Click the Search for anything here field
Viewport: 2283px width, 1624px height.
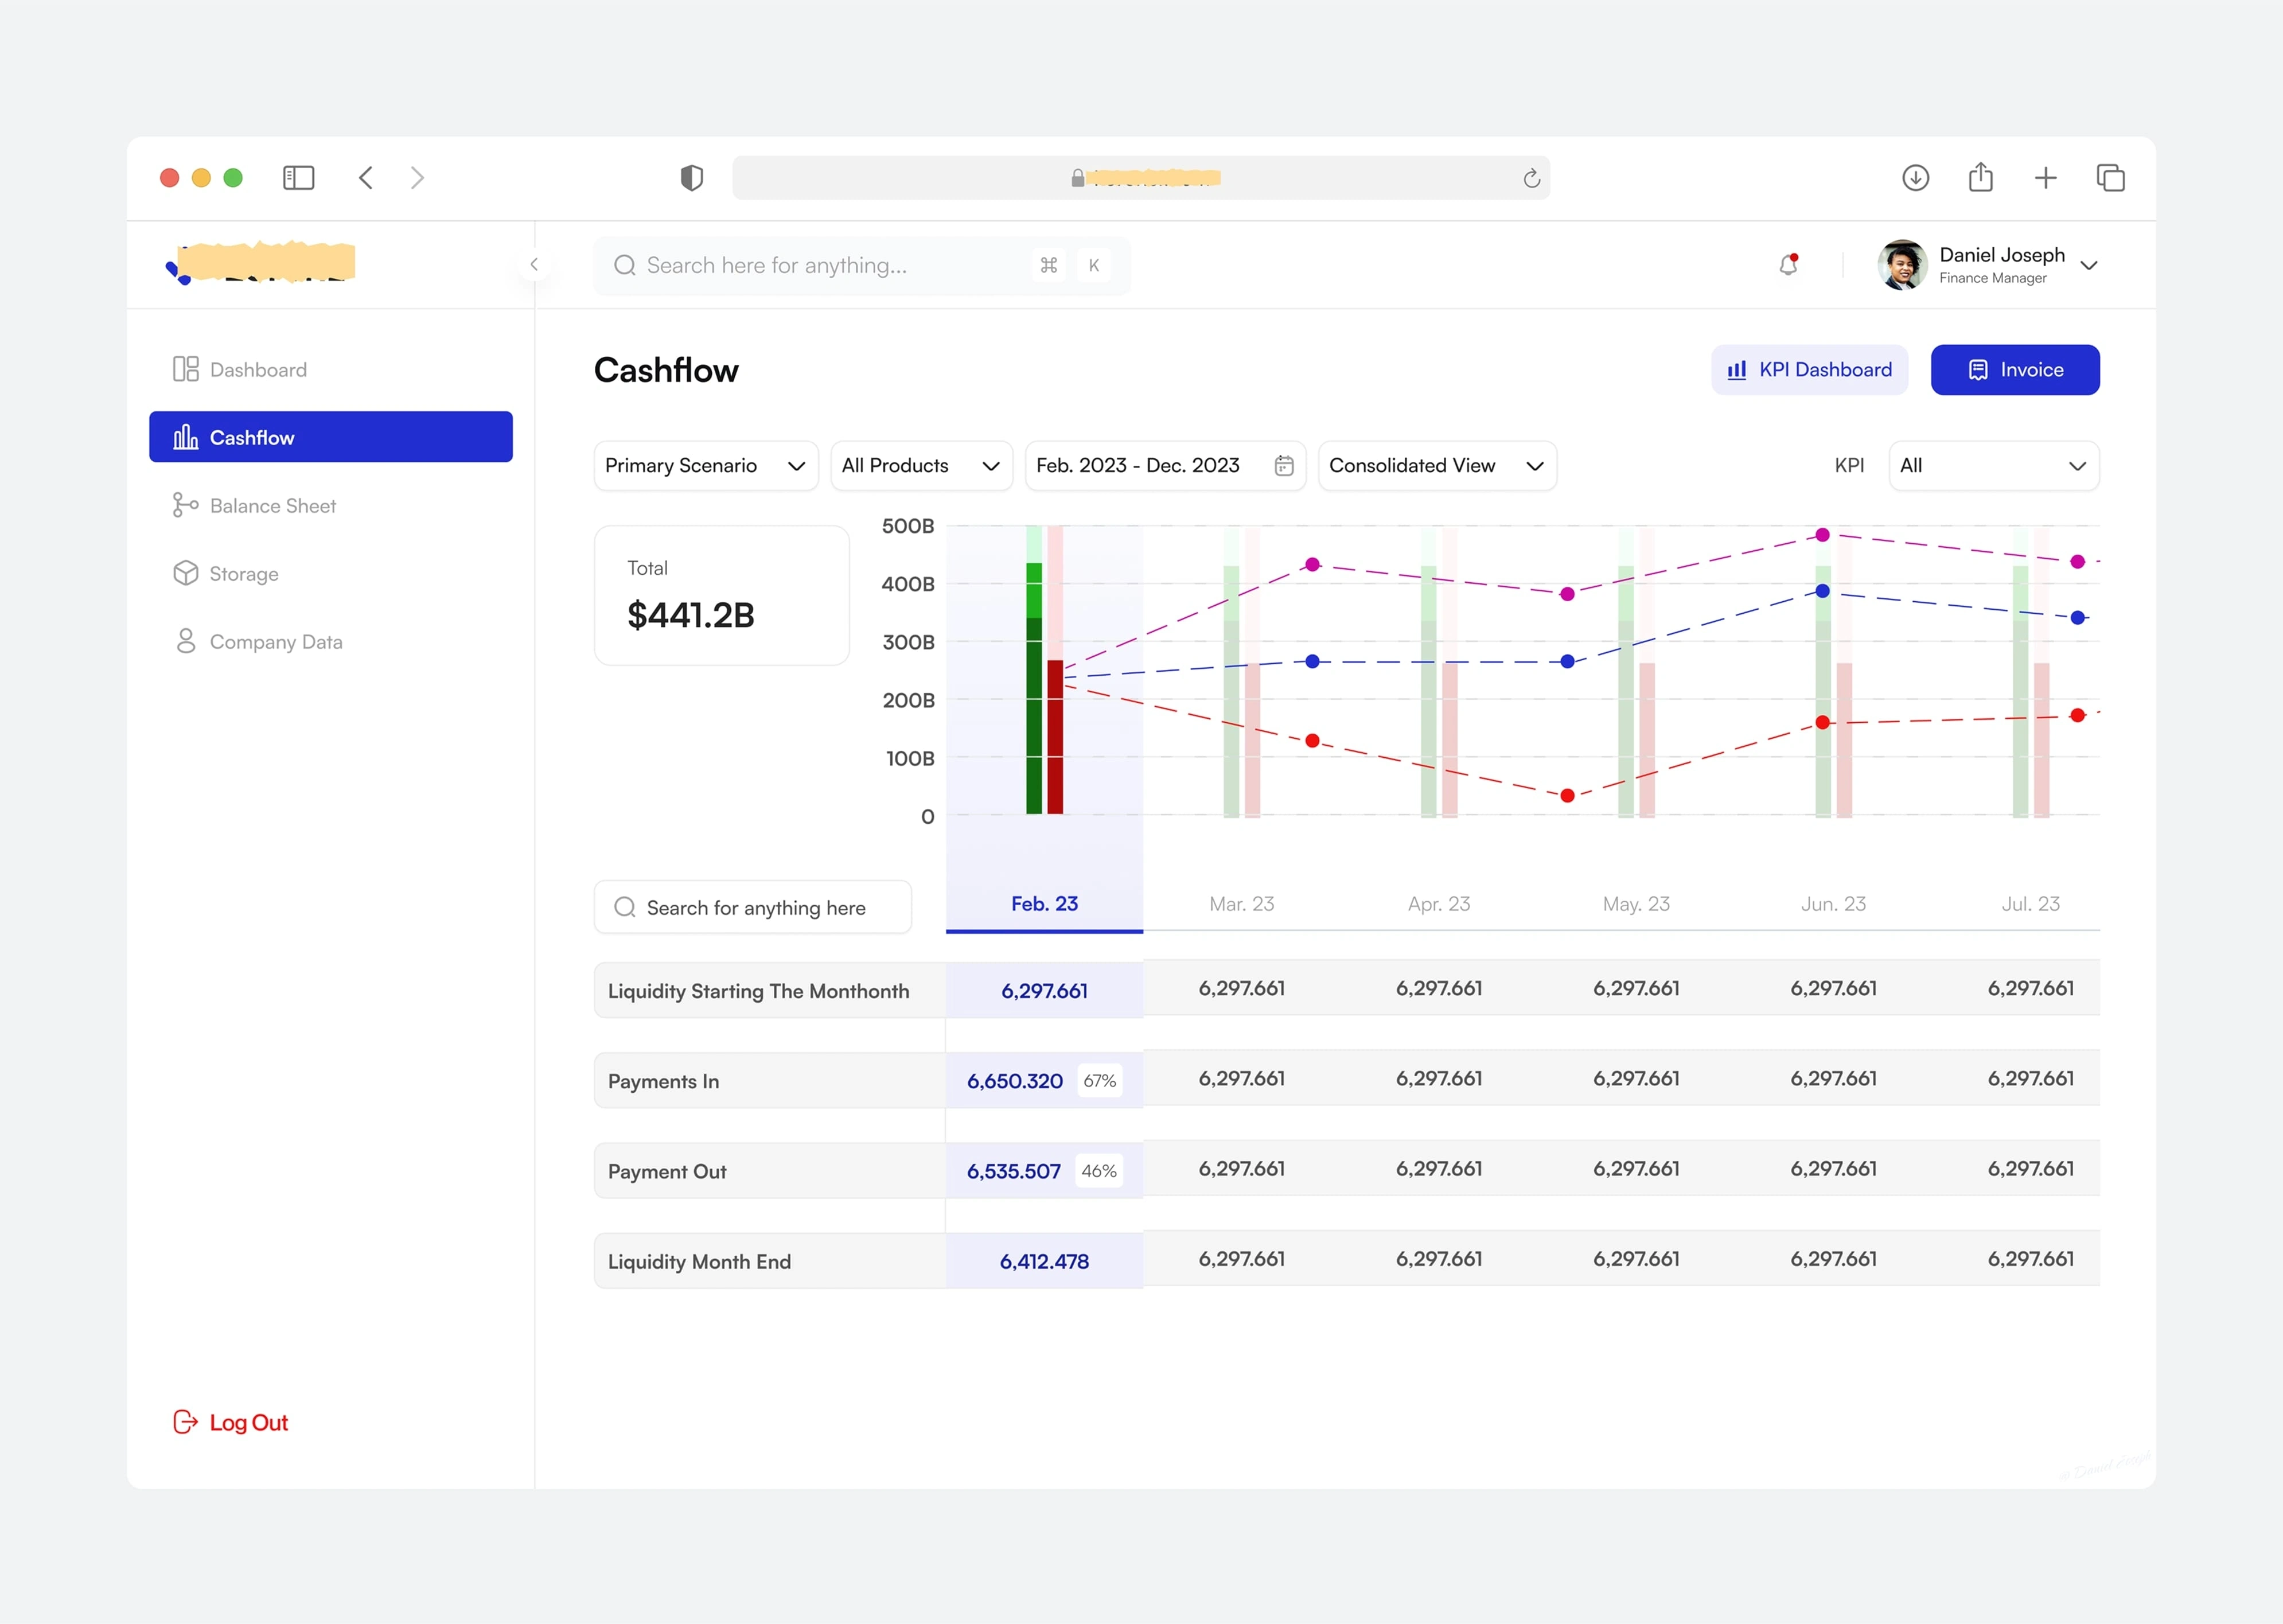(754, 908)
